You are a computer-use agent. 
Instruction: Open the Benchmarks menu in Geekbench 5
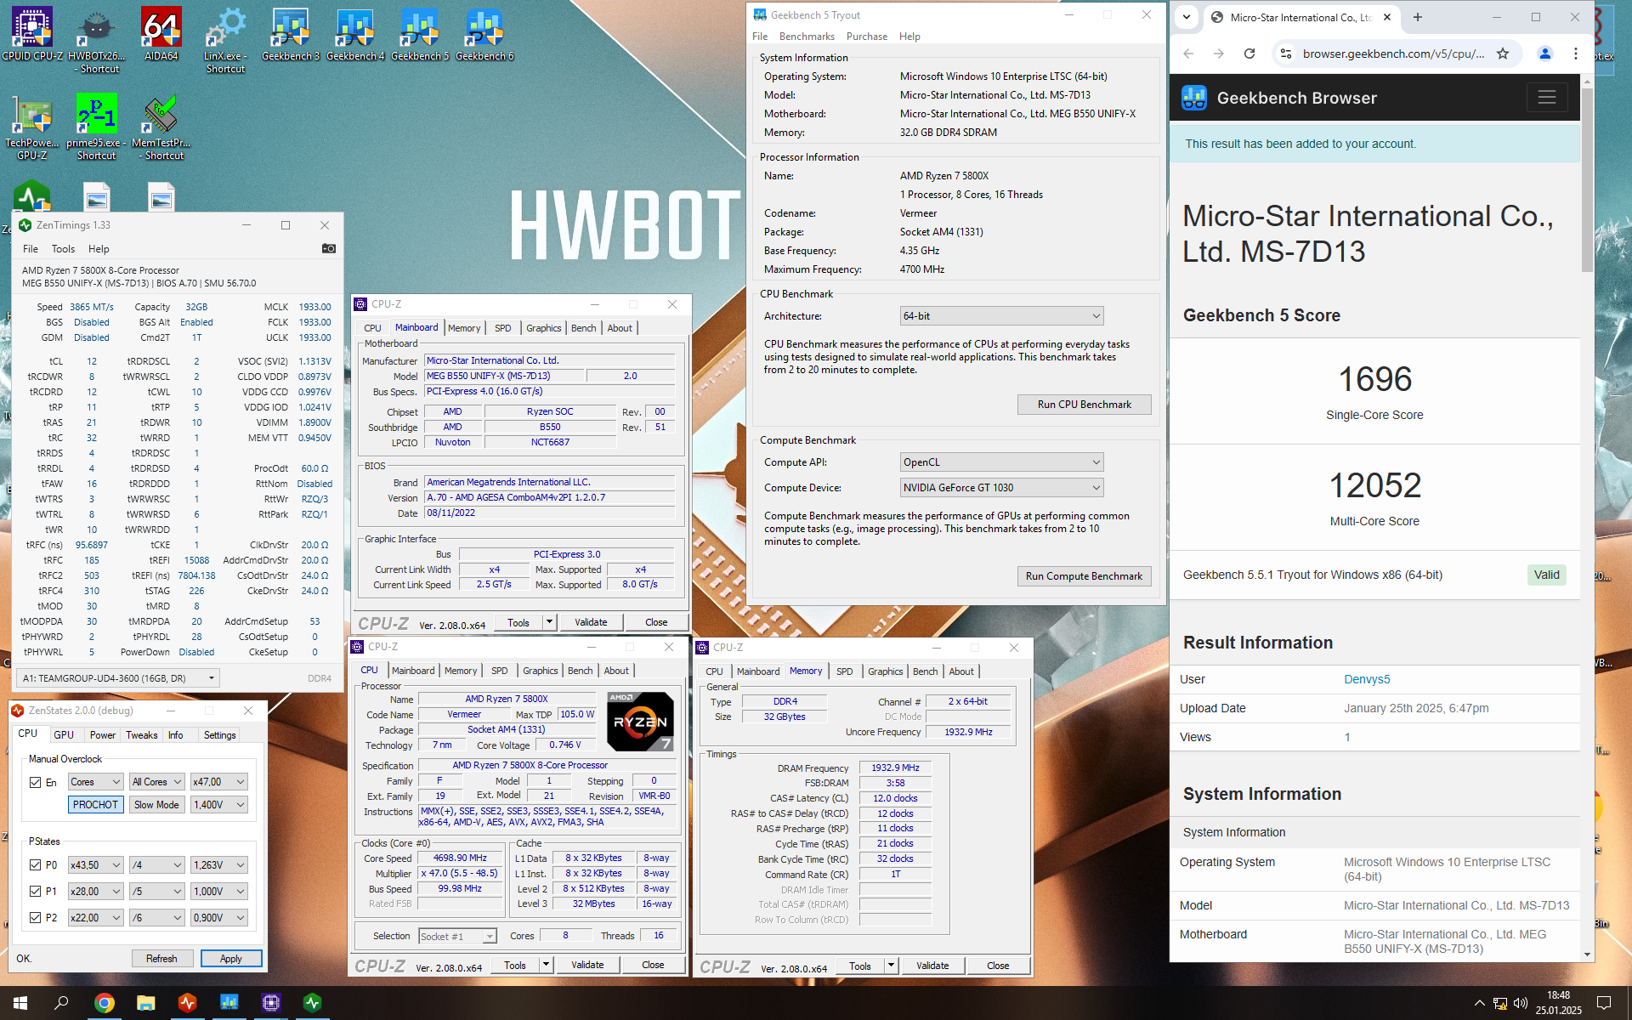pyautogui.click(x=807, y=37)
